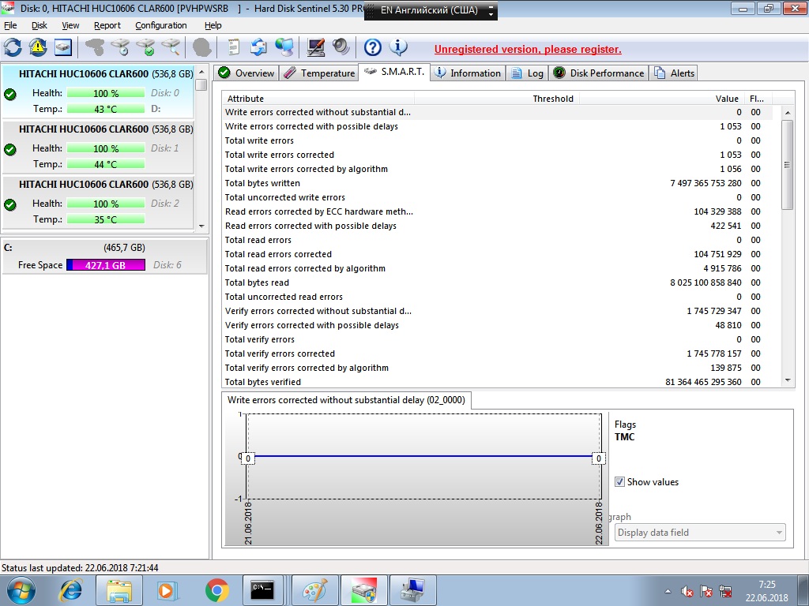Sort by the Value column header

tap(660, 99)
